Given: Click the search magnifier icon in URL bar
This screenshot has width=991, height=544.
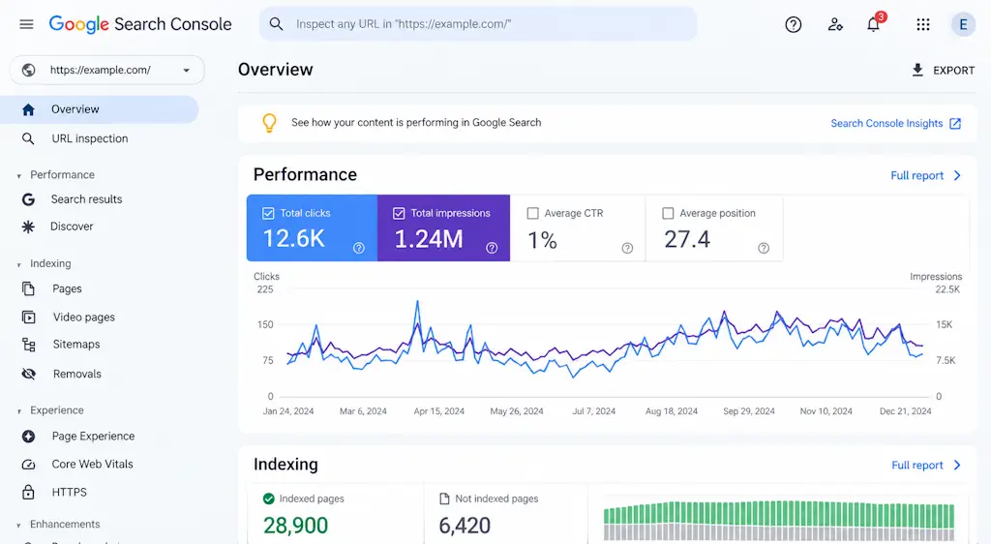Looking at the screenshot, I should tap(276, 24).
